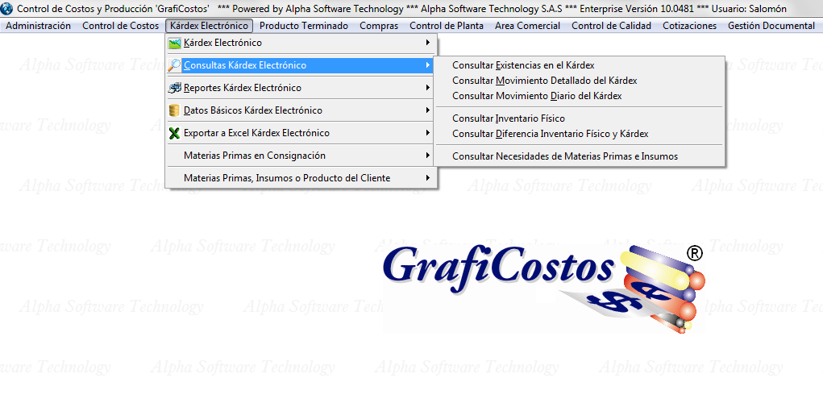
Task: Click the Excel export icon
Action: pos(174,133)
